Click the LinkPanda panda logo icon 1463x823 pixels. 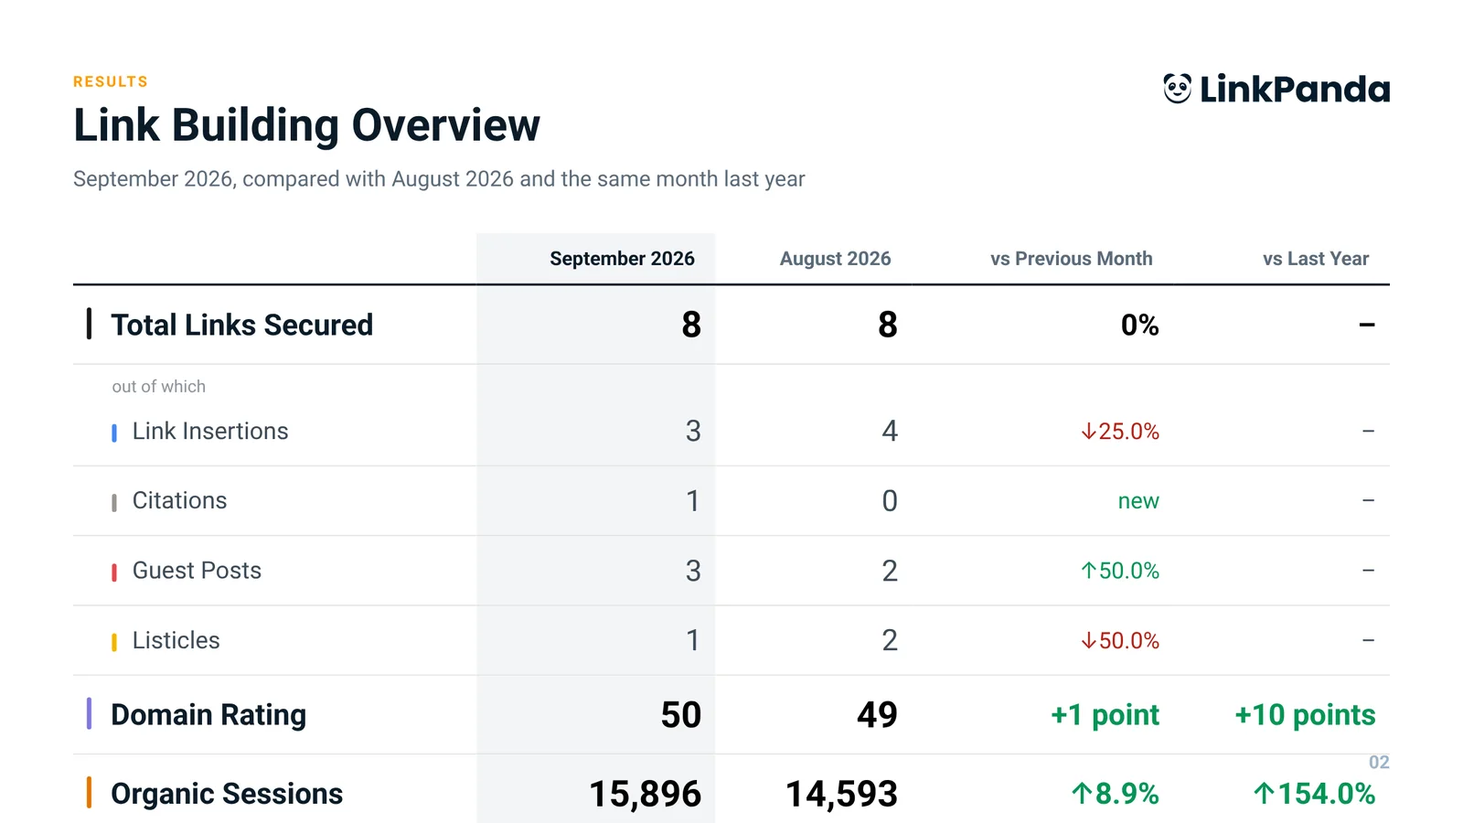1177,89
